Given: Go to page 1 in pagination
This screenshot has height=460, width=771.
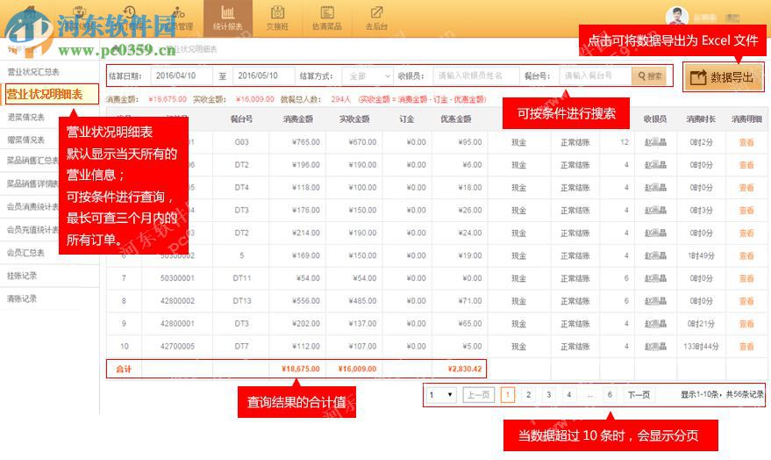Looking at the screenshot, I should point(508,394).
